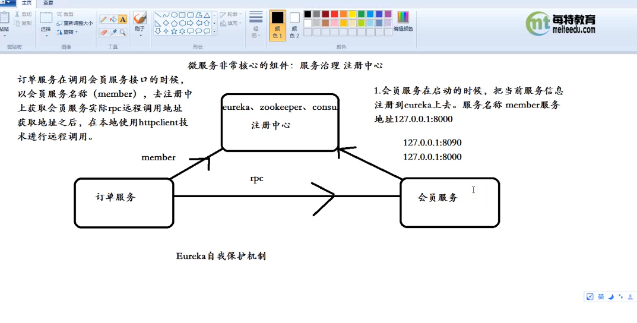Choose the Four-point star shape
Viewport: 637px width, 323px height.
pyautogui.click(x=166, y=31)
